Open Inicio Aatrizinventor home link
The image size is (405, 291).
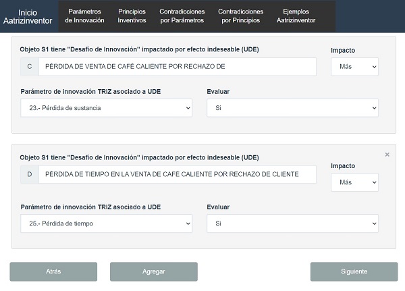28,17
